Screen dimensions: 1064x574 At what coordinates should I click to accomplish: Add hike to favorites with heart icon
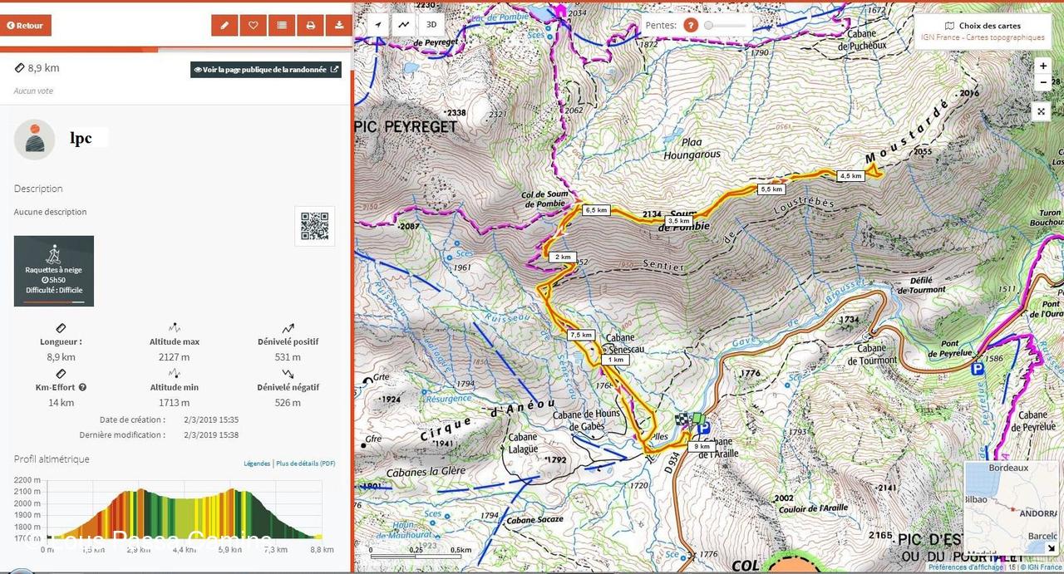[x=253, y=25]
